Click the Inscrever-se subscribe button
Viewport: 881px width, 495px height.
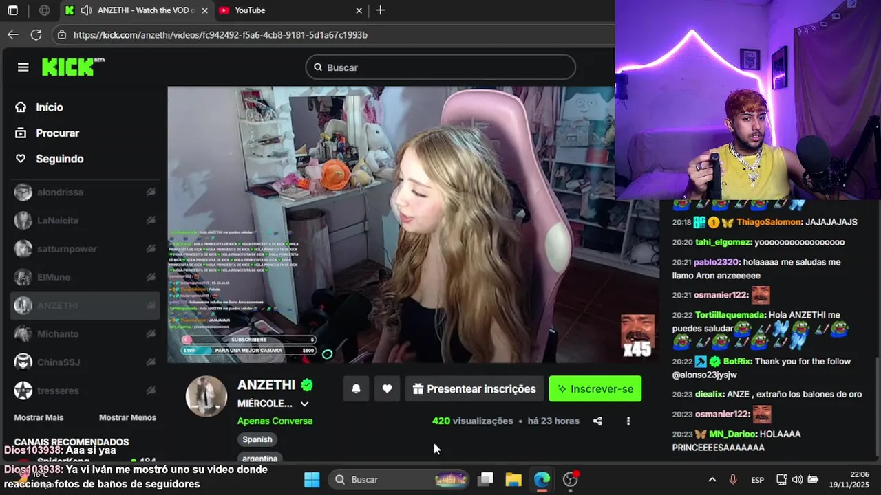point(595,389)
